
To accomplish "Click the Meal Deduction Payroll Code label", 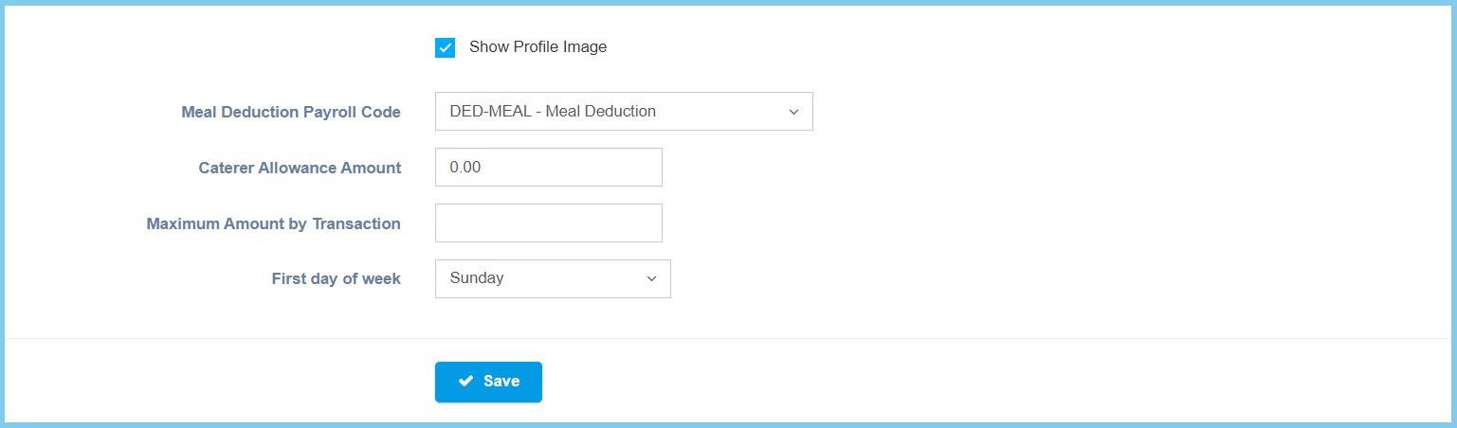I will pyautogui.click(x=291, y=113).
